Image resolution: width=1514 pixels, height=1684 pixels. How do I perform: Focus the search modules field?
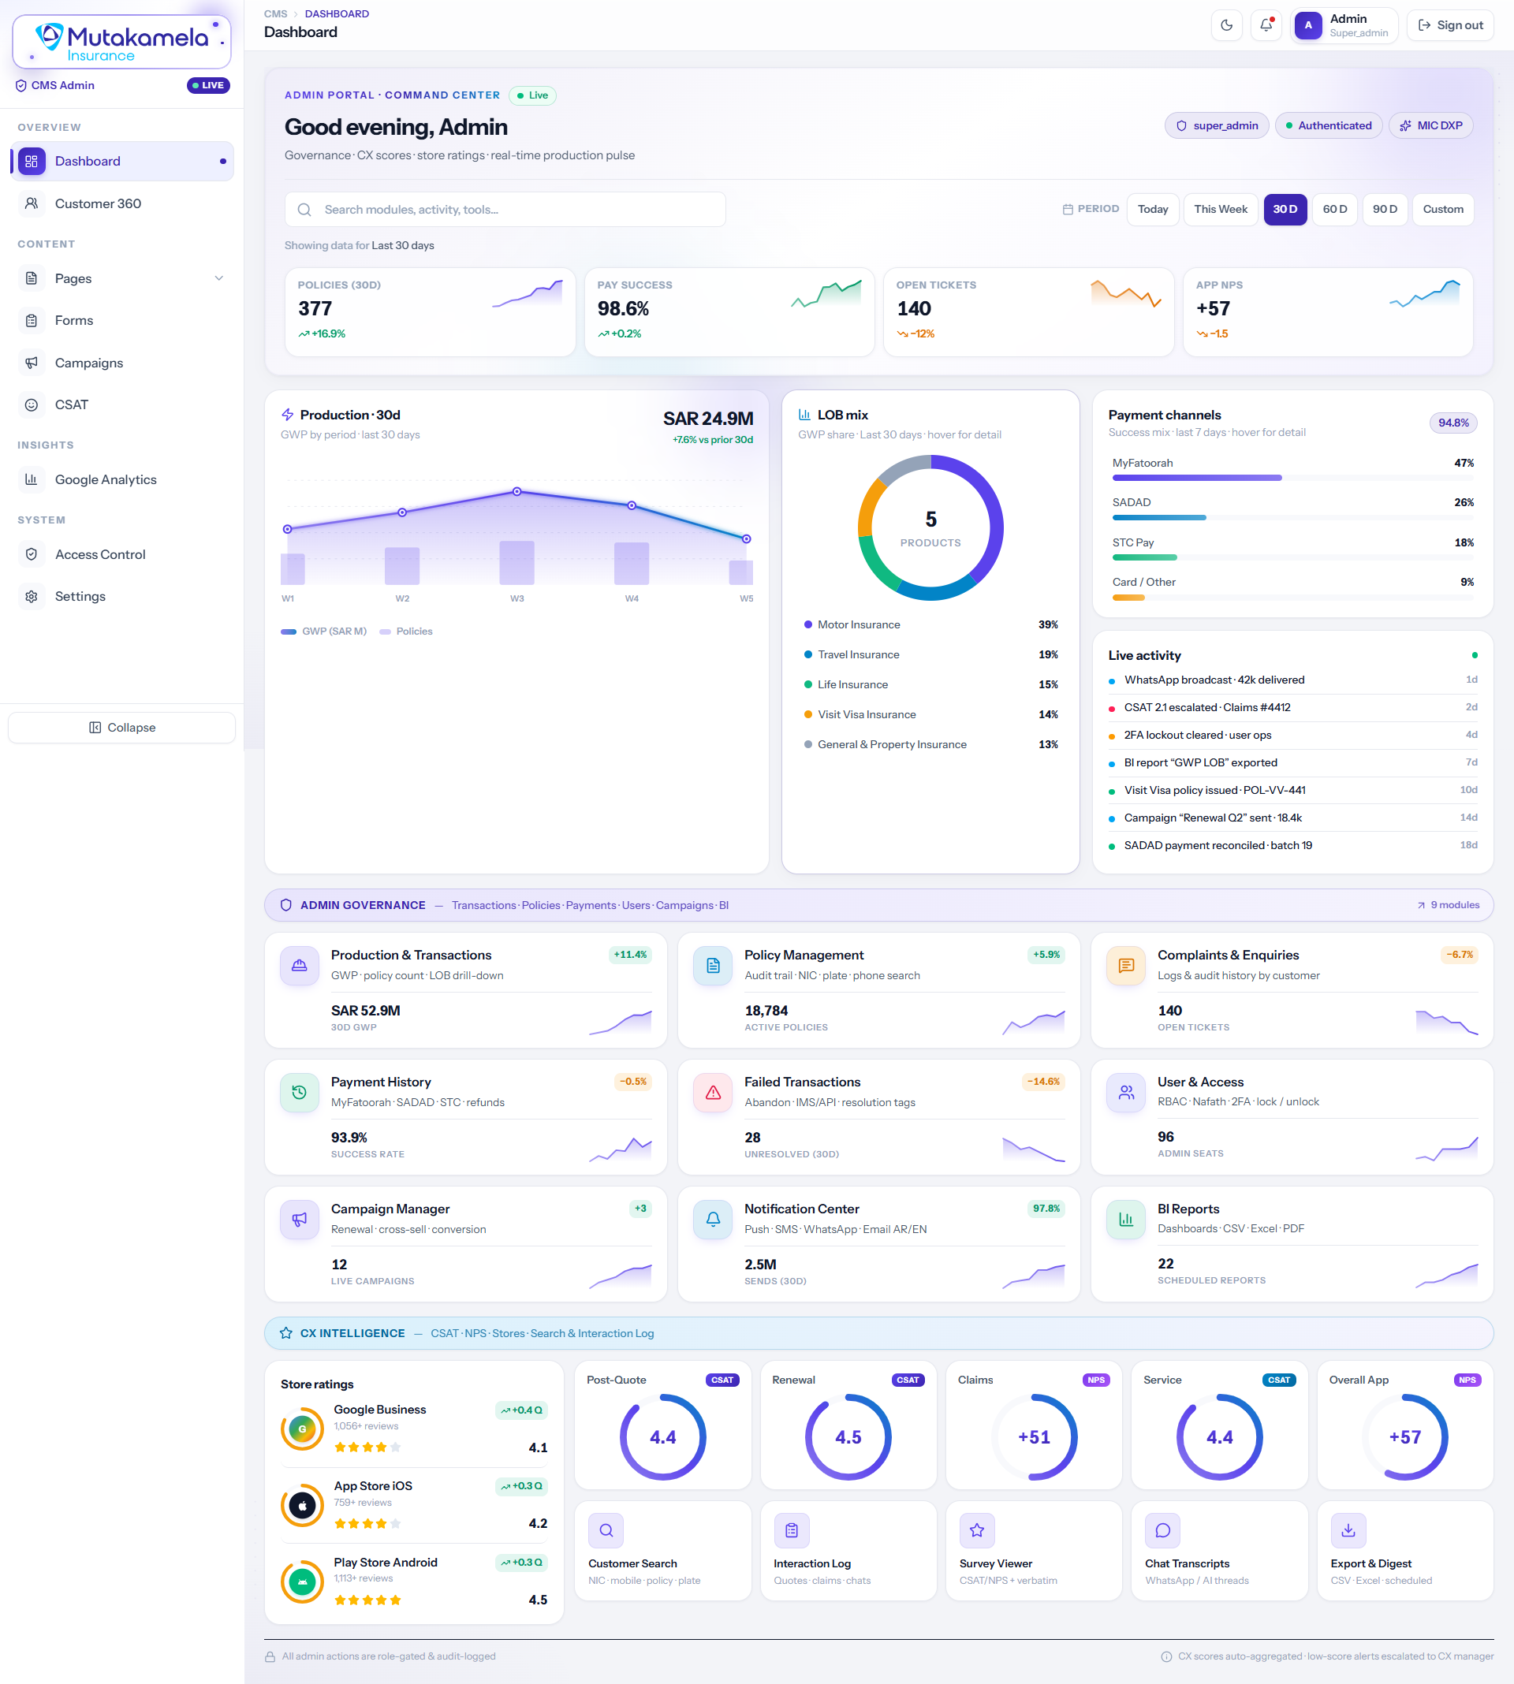pyautogui.click(x=505, y=210)
